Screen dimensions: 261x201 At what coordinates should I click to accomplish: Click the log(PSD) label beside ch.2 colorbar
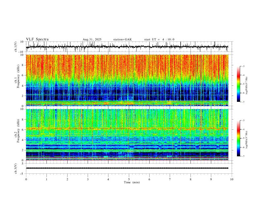click(247, 140)
